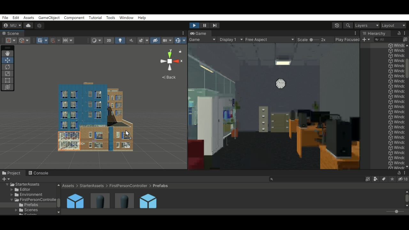Open the Unity Cloud icon
This screenshot has height=230, width=409.
point(28,25)
